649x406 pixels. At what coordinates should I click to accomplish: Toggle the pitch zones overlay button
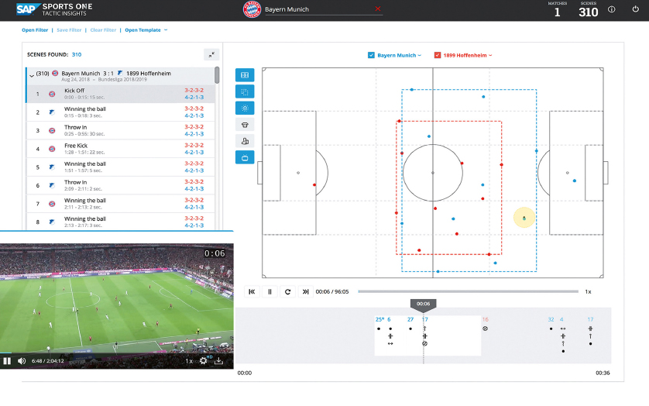click(245, 75)
